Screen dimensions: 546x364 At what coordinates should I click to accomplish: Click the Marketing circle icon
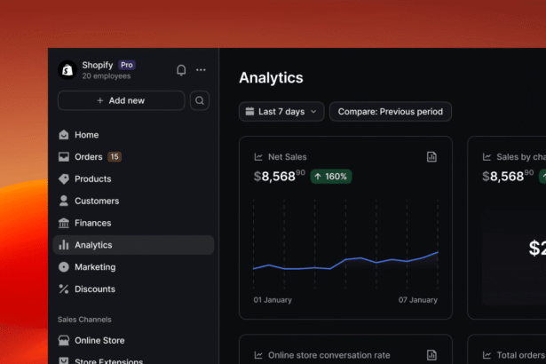tap(64, 267)
